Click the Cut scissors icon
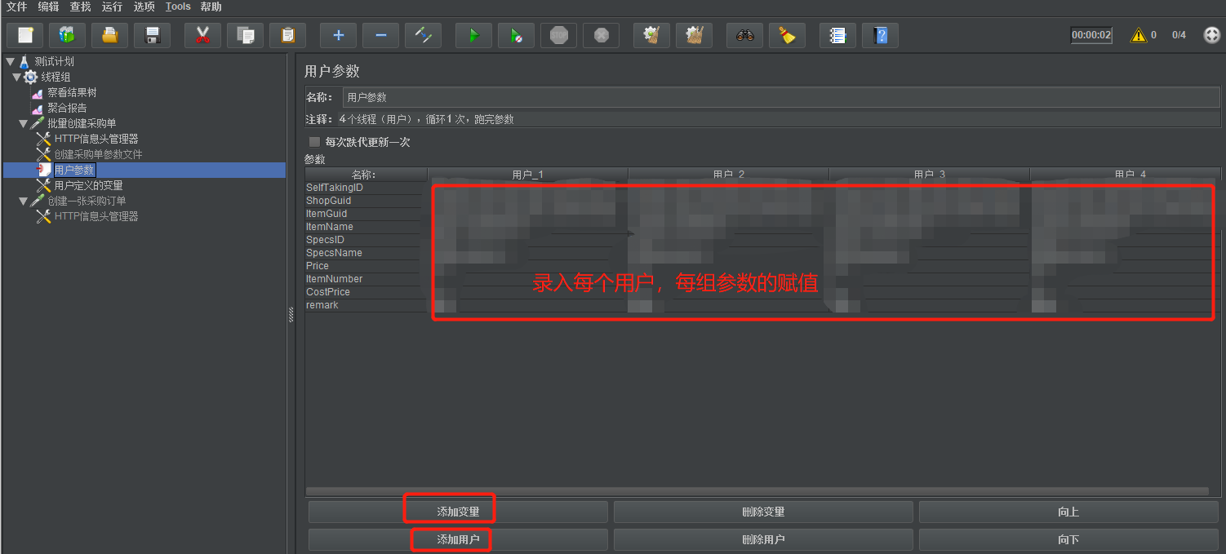Image resolution: width=1226 pixels, height=554 pixels. 202,35
